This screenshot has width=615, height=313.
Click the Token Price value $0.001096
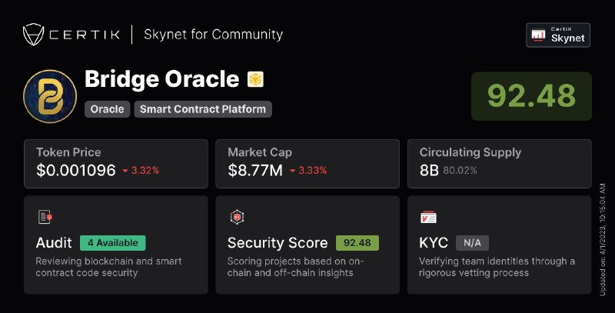tap(75, 170)
